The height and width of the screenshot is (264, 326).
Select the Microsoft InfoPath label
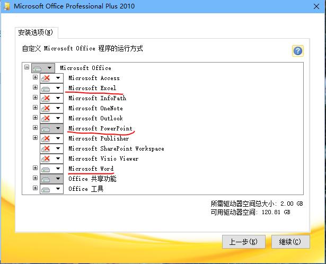pos(98,98)
